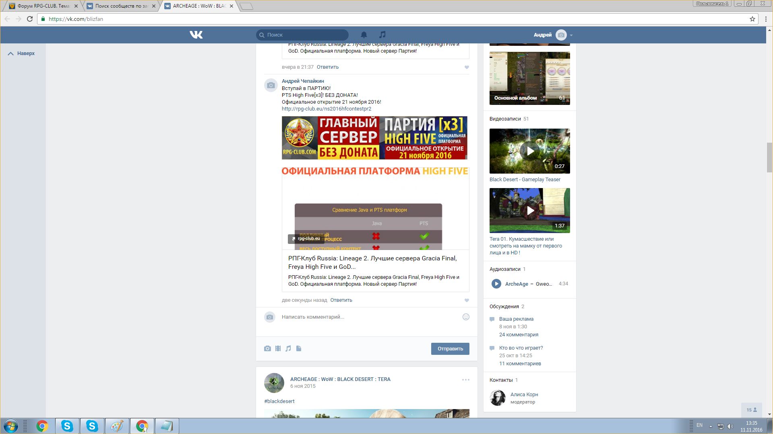This screenshot has height=434, width=773.
Task: Open the ПАРТИЯ x3 High Five banner image
Action: (374, 138)
